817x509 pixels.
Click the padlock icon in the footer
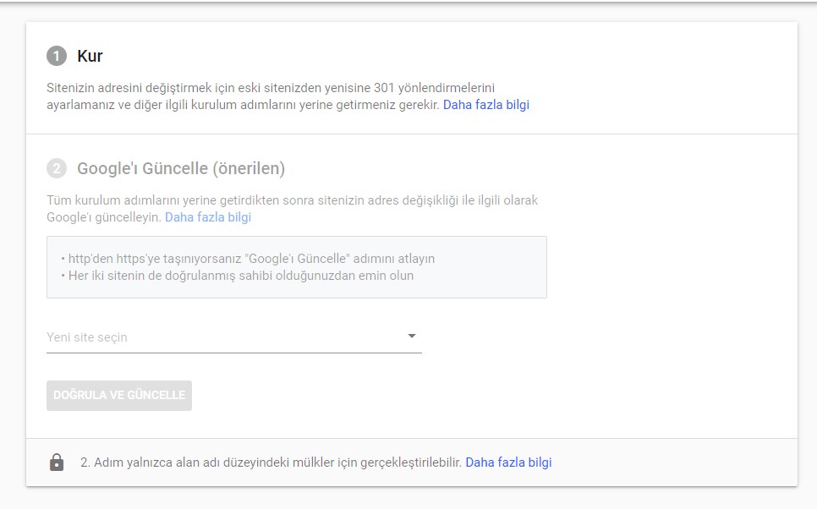pyautogui.click(x=57, y=462)
